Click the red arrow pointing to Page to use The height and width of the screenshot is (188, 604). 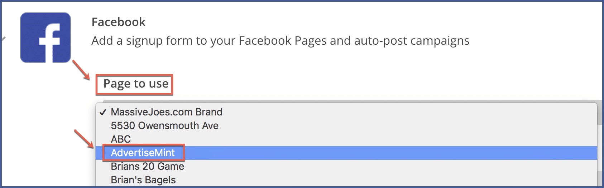pyautogui.click(x=81, y=70)
